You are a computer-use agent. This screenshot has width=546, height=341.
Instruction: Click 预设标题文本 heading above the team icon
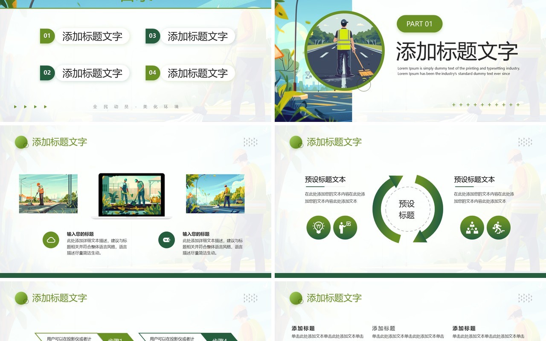point(474,179)
